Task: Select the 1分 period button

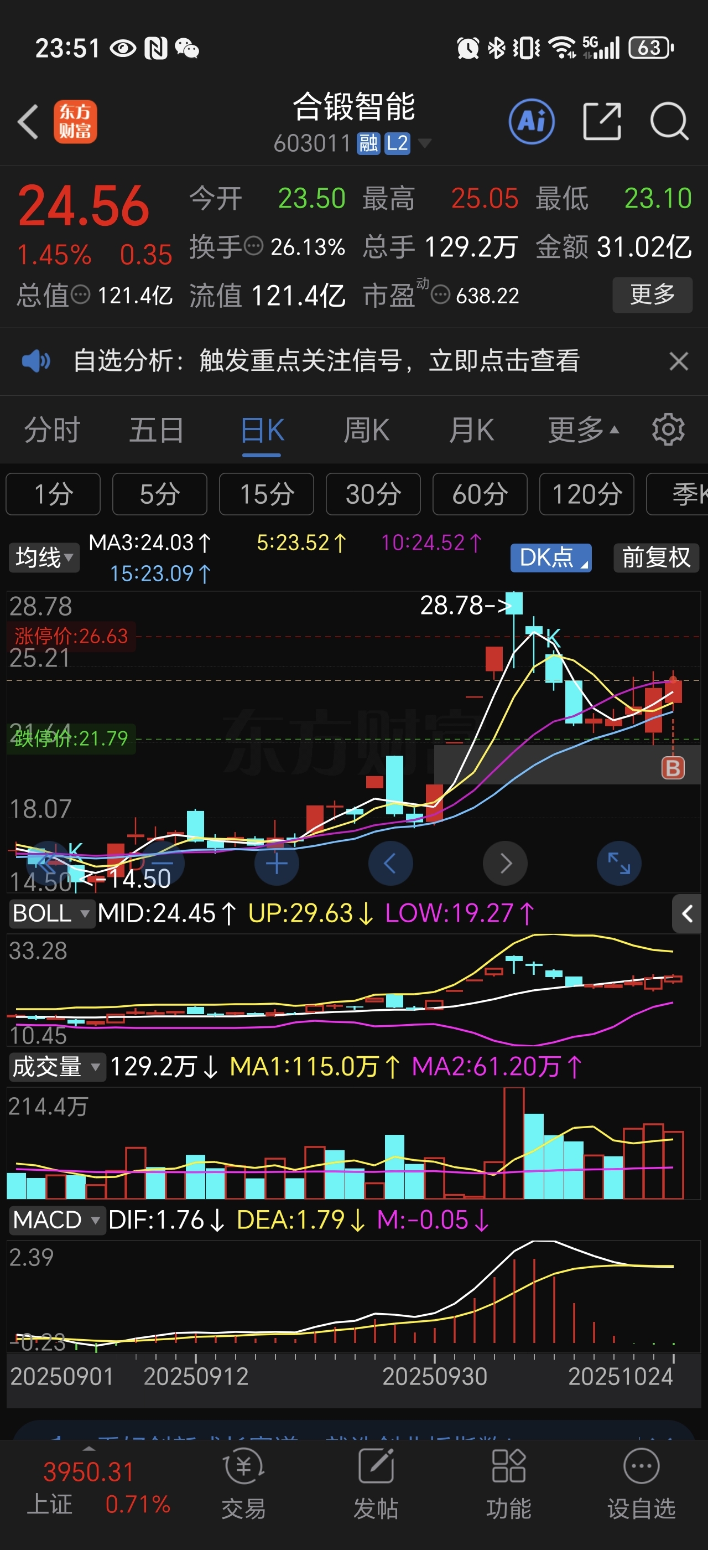Action: [x=53, y=494]
